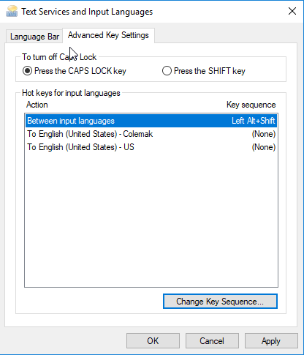The width and height of the screenshot is (304, 355).
Task: Click the empty area of the hot keys list
Action: 151,220
